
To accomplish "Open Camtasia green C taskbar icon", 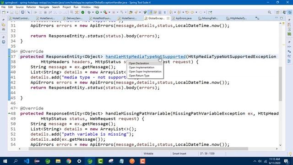I will (x=100, y=161).
